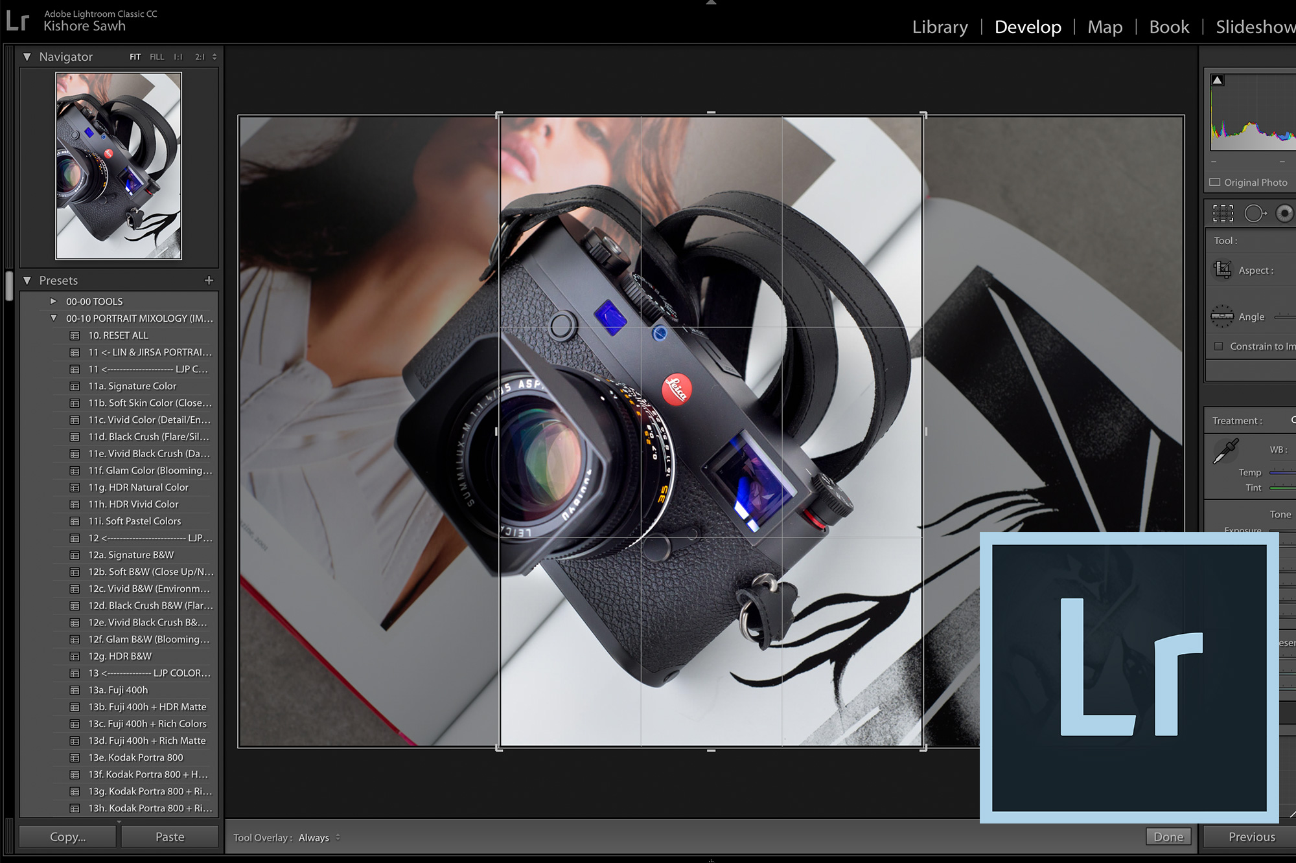Click the Navigator preview thumbnail

119,166
